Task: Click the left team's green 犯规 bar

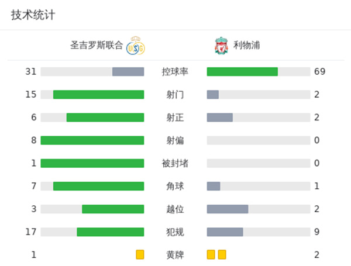Action: point(110,232)
